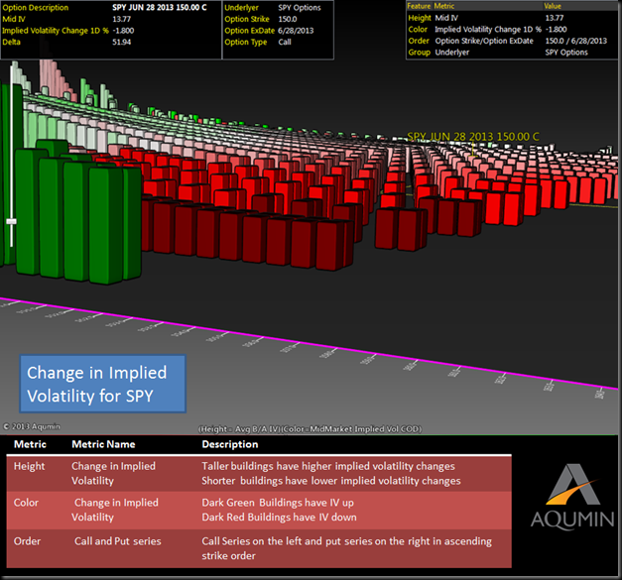Click the 'Option Strike' label in the middle panel
622x580 pixels.
(x=247, y=19)
